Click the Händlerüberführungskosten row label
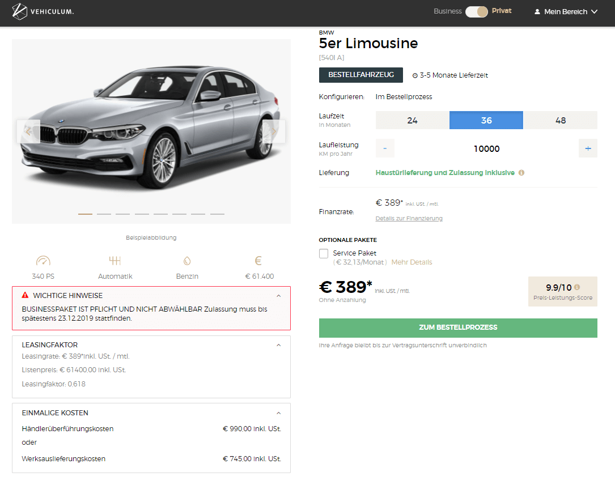This screenshot has height=485, width=615. pyautogui.click(x=67, y=429)
